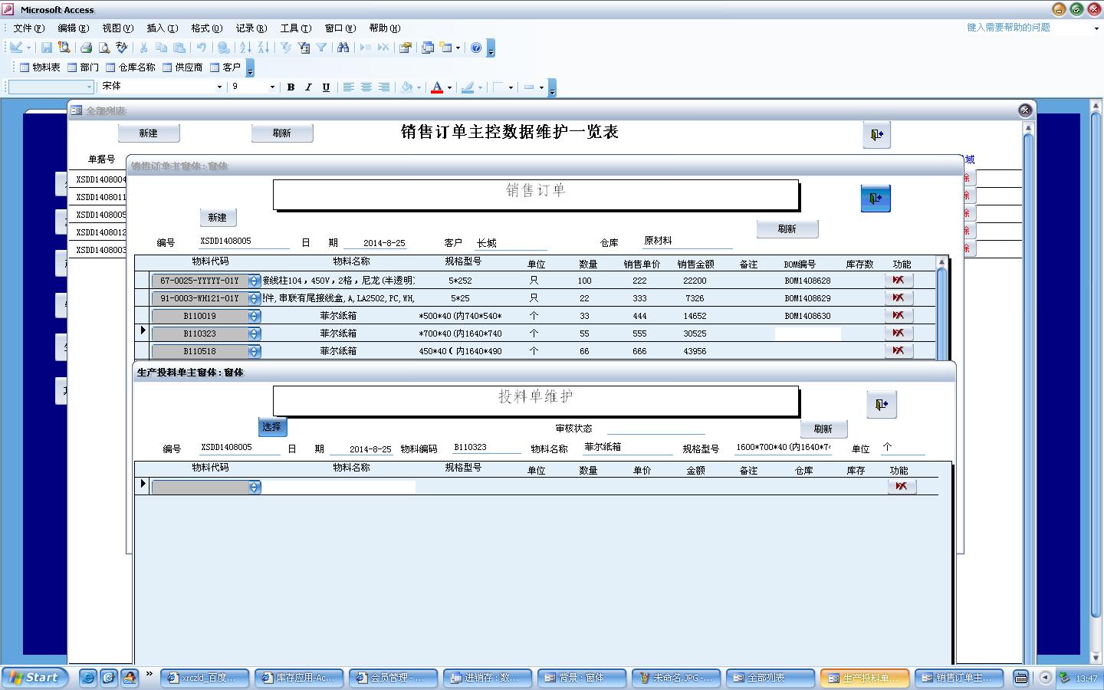Screen dimensions: 1104x690
Task: Click 刷新 button in 销售订单 form
Action: 787,229
